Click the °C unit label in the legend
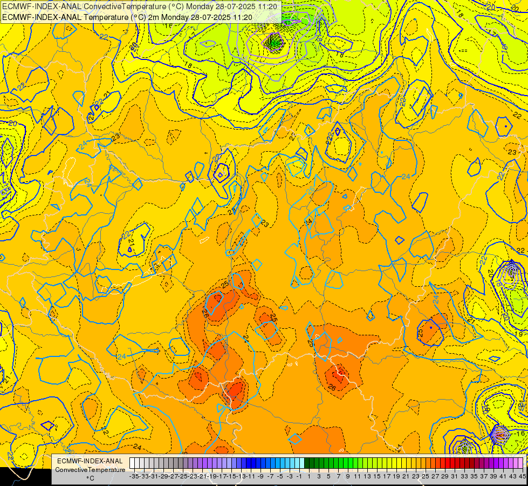Viewport: 528px width, 486px height. click(x=90, y=478)
